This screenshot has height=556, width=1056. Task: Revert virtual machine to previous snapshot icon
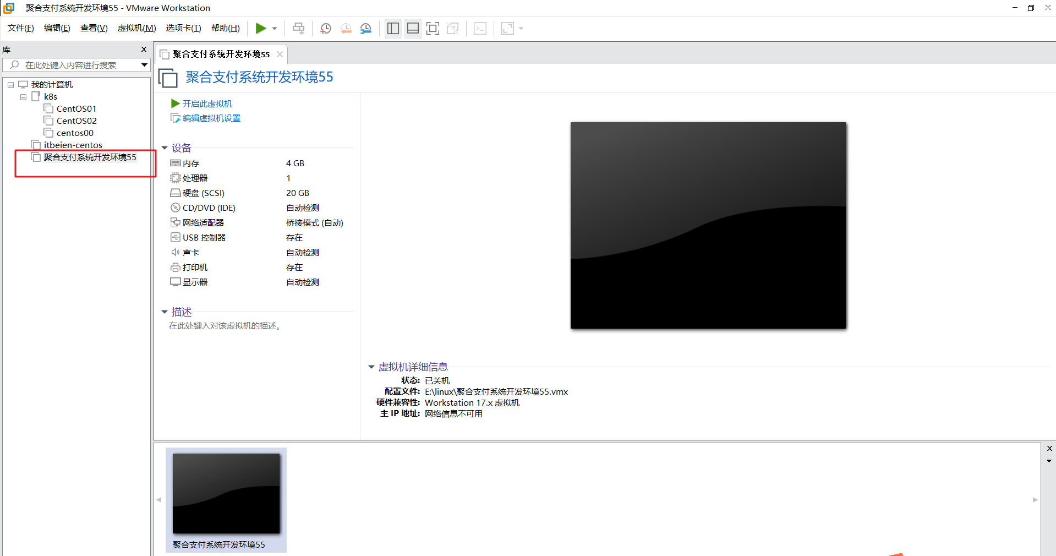point(346,29)
